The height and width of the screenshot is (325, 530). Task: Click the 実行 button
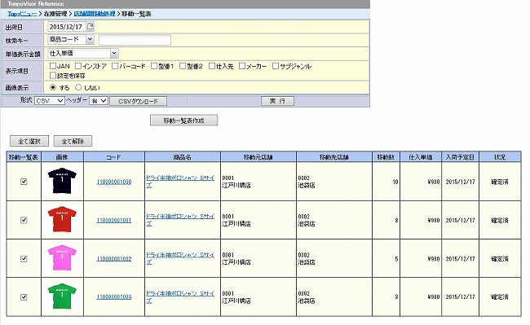pyautogui.click(x=277, y=101)
